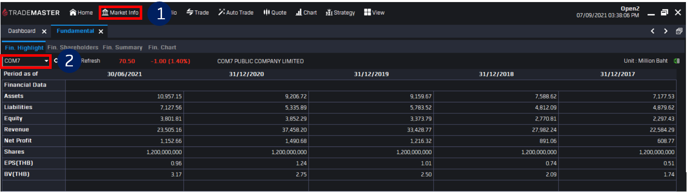Click the Period as of header

point(21,73)
